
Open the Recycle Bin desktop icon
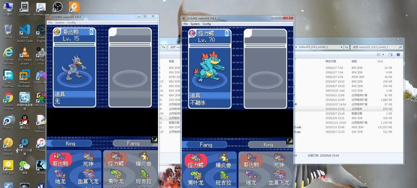8,31
